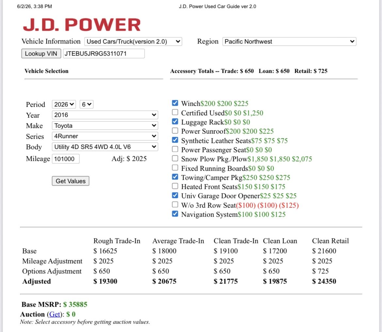
Task: Click the Base Clean Loan $ 17200
Action: click(x=275, y=251)
